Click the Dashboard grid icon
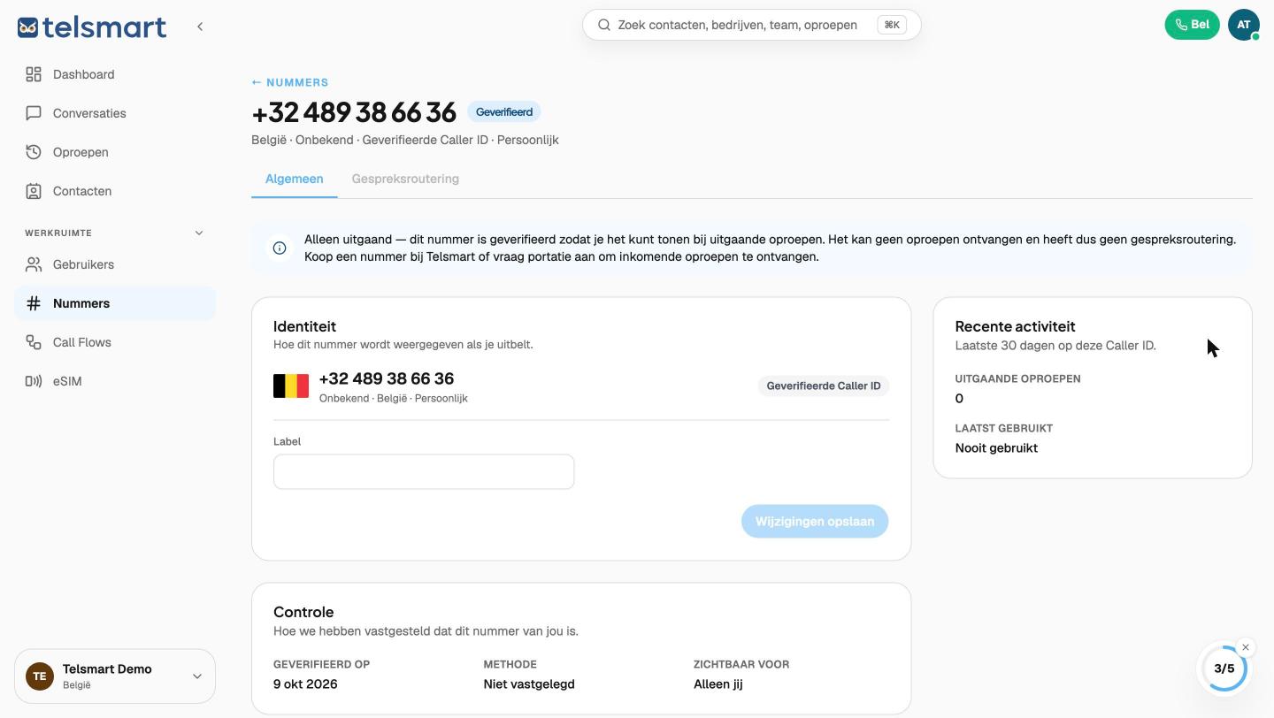The height and width of the screenshot is (718, 1274). pos(34,74)
